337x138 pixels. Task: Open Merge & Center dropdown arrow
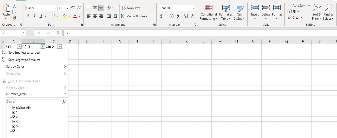[x=152, y=16]
